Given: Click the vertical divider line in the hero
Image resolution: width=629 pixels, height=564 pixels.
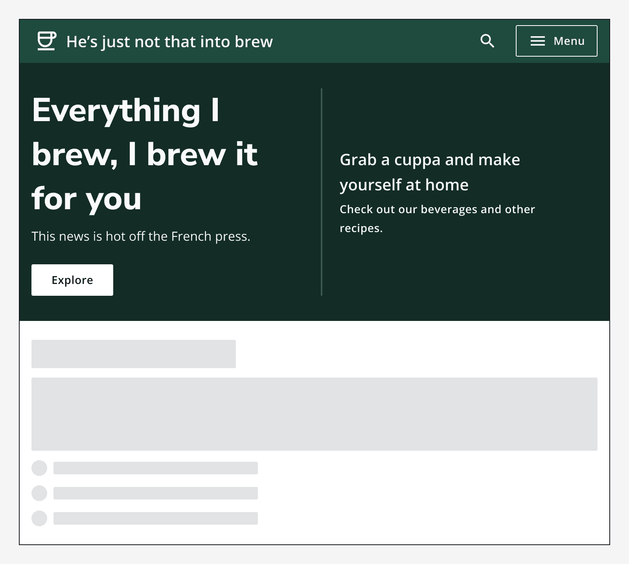Looking at the screenshot, I should coord(322,192).
